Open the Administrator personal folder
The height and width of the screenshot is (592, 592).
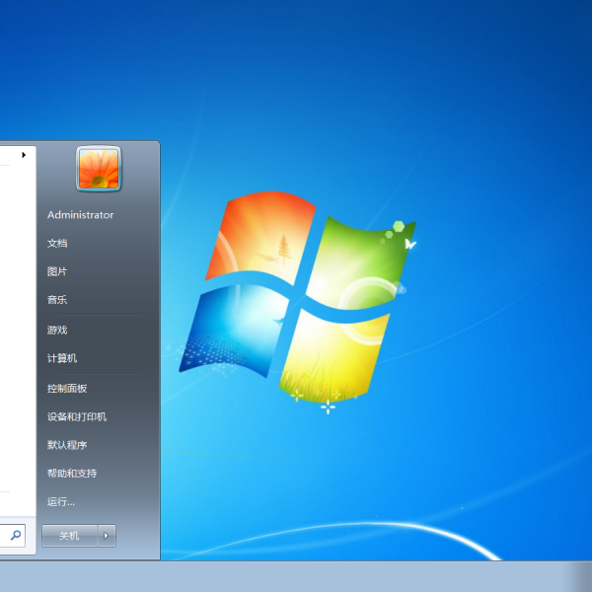point(81,215)
